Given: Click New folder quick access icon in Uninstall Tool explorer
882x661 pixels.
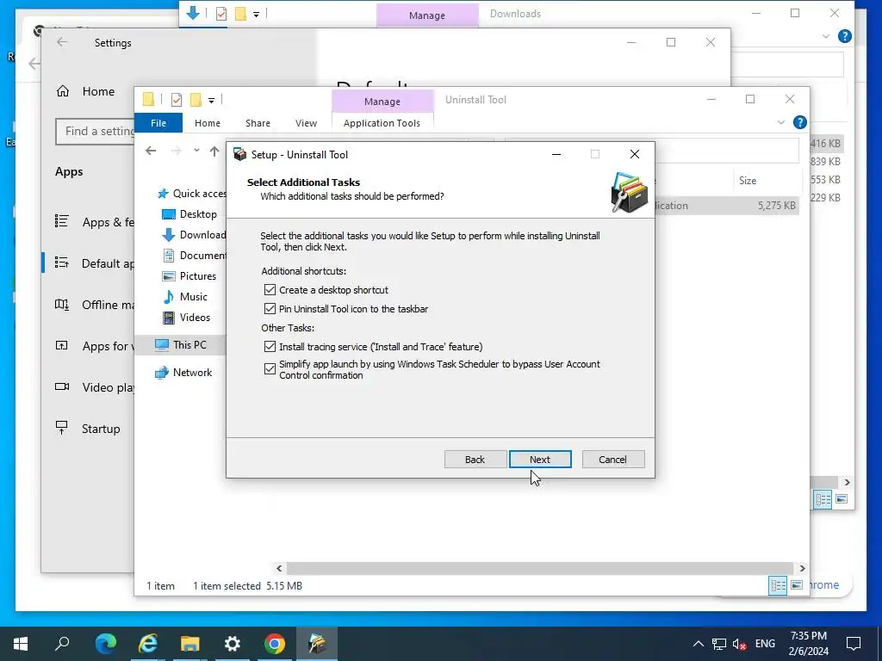Looking at the screenshot, I should click(196, 100).
